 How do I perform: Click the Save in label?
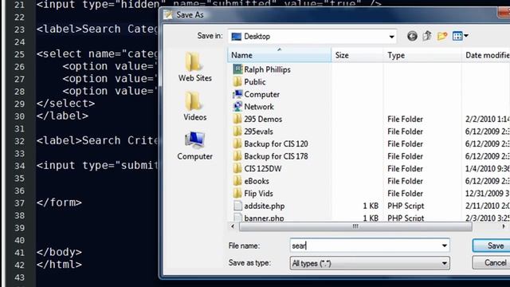tap(210, 36)
